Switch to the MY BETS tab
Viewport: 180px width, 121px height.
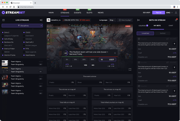(x=157, y=26)
